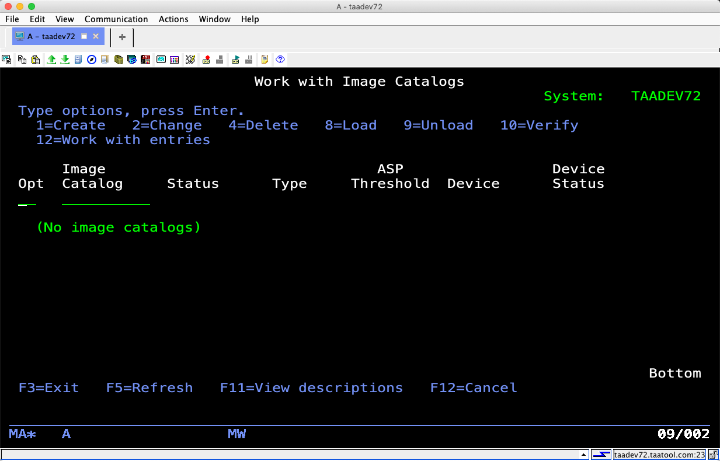Click the '10=Verify' option text
Image resolution: width=720 pixels, height=461 pixels.
click(539, 125)
